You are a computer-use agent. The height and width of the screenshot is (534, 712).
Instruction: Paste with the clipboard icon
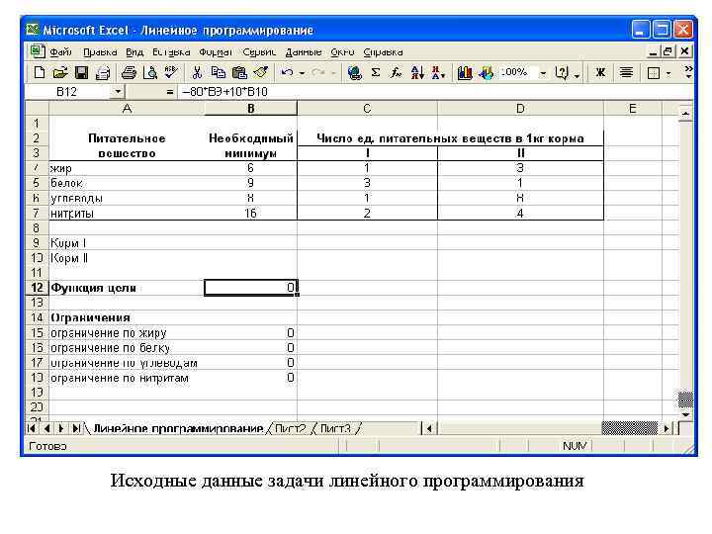[x=239, y=72]
